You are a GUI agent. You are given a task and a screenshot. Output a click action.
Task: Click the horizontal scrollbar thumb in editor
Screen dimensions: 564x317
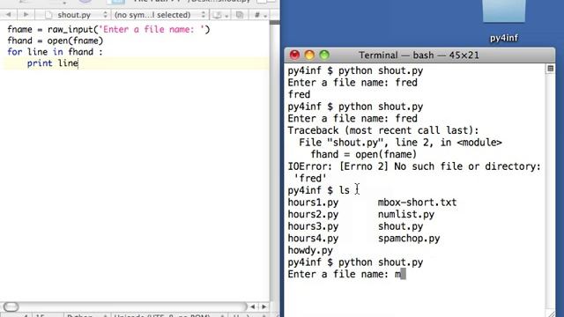tap(11, 306)
